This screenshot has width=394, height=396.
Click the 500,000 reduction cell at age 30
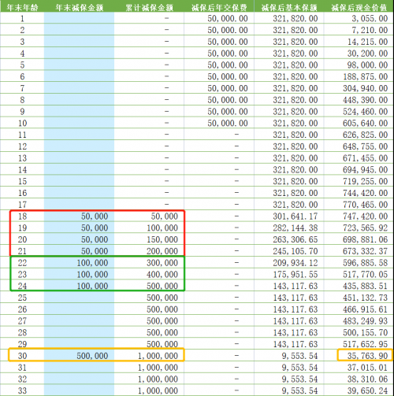point(79,356)
